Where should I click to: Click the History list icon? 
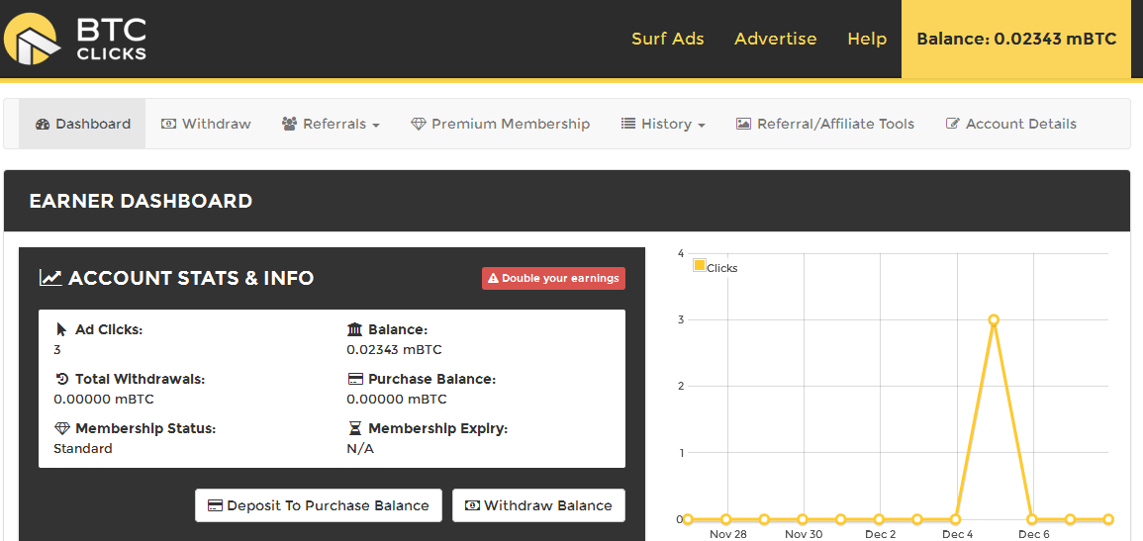(627, 124)
